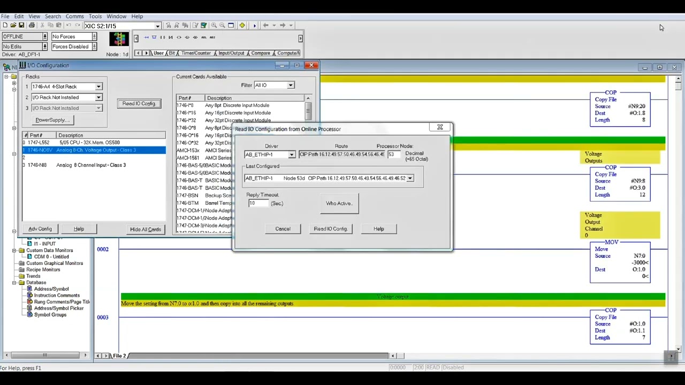Click the Hide All Cards button

145,229
